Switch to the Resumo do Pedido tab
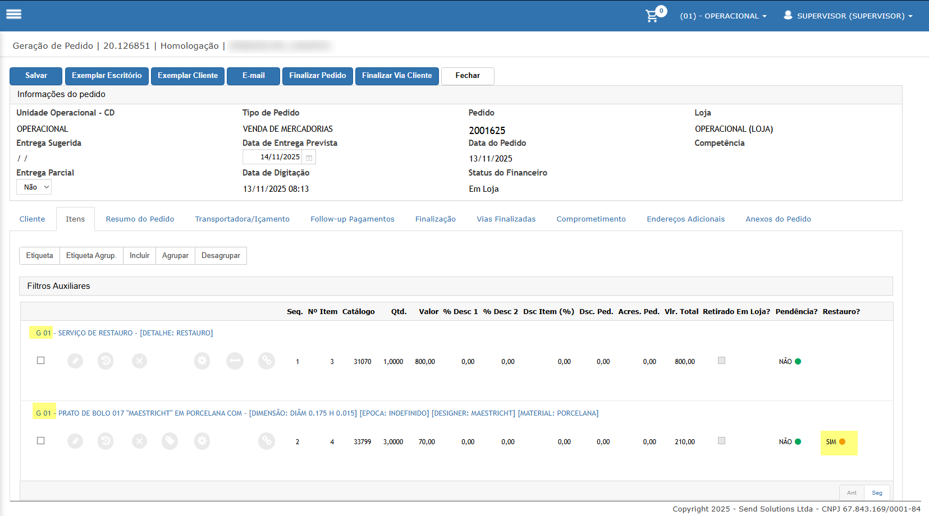The width and height of the screenshot is (929, 516). pyautogui.click(x=140, y=219)
